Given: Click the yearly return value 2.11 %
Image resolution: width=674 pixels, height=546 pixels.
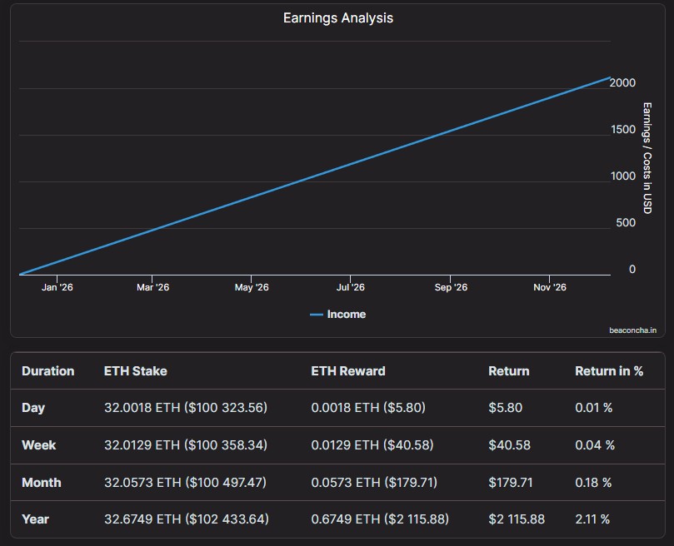Looking at the screenshot, I should [x=592, y=519].
